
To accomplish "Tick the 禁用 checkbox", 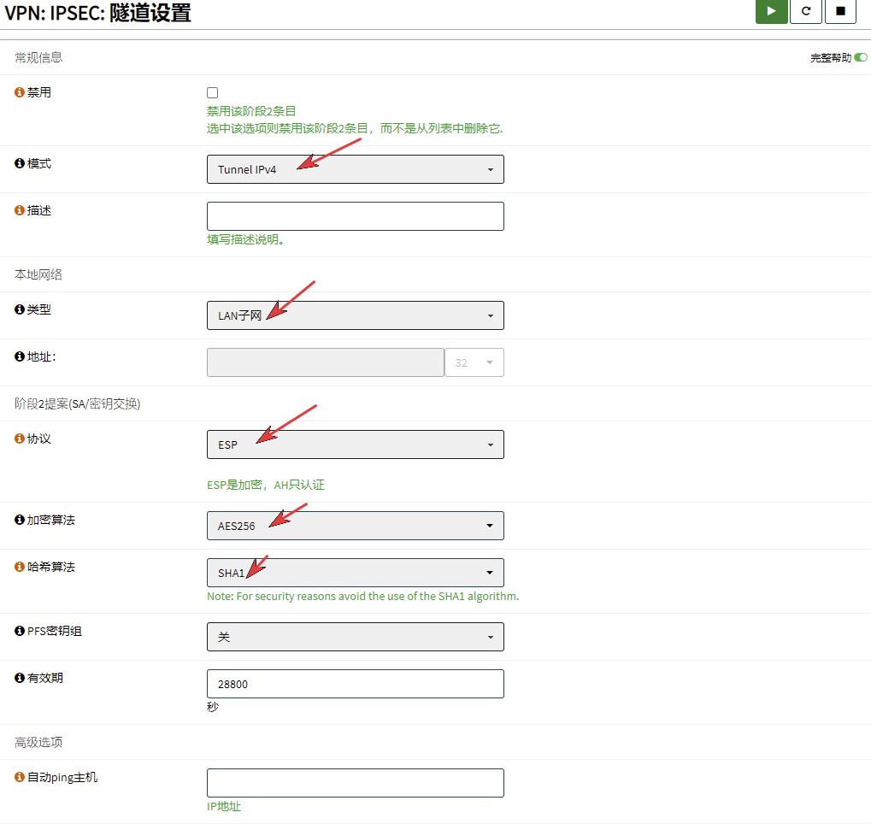I will point(213,92).
